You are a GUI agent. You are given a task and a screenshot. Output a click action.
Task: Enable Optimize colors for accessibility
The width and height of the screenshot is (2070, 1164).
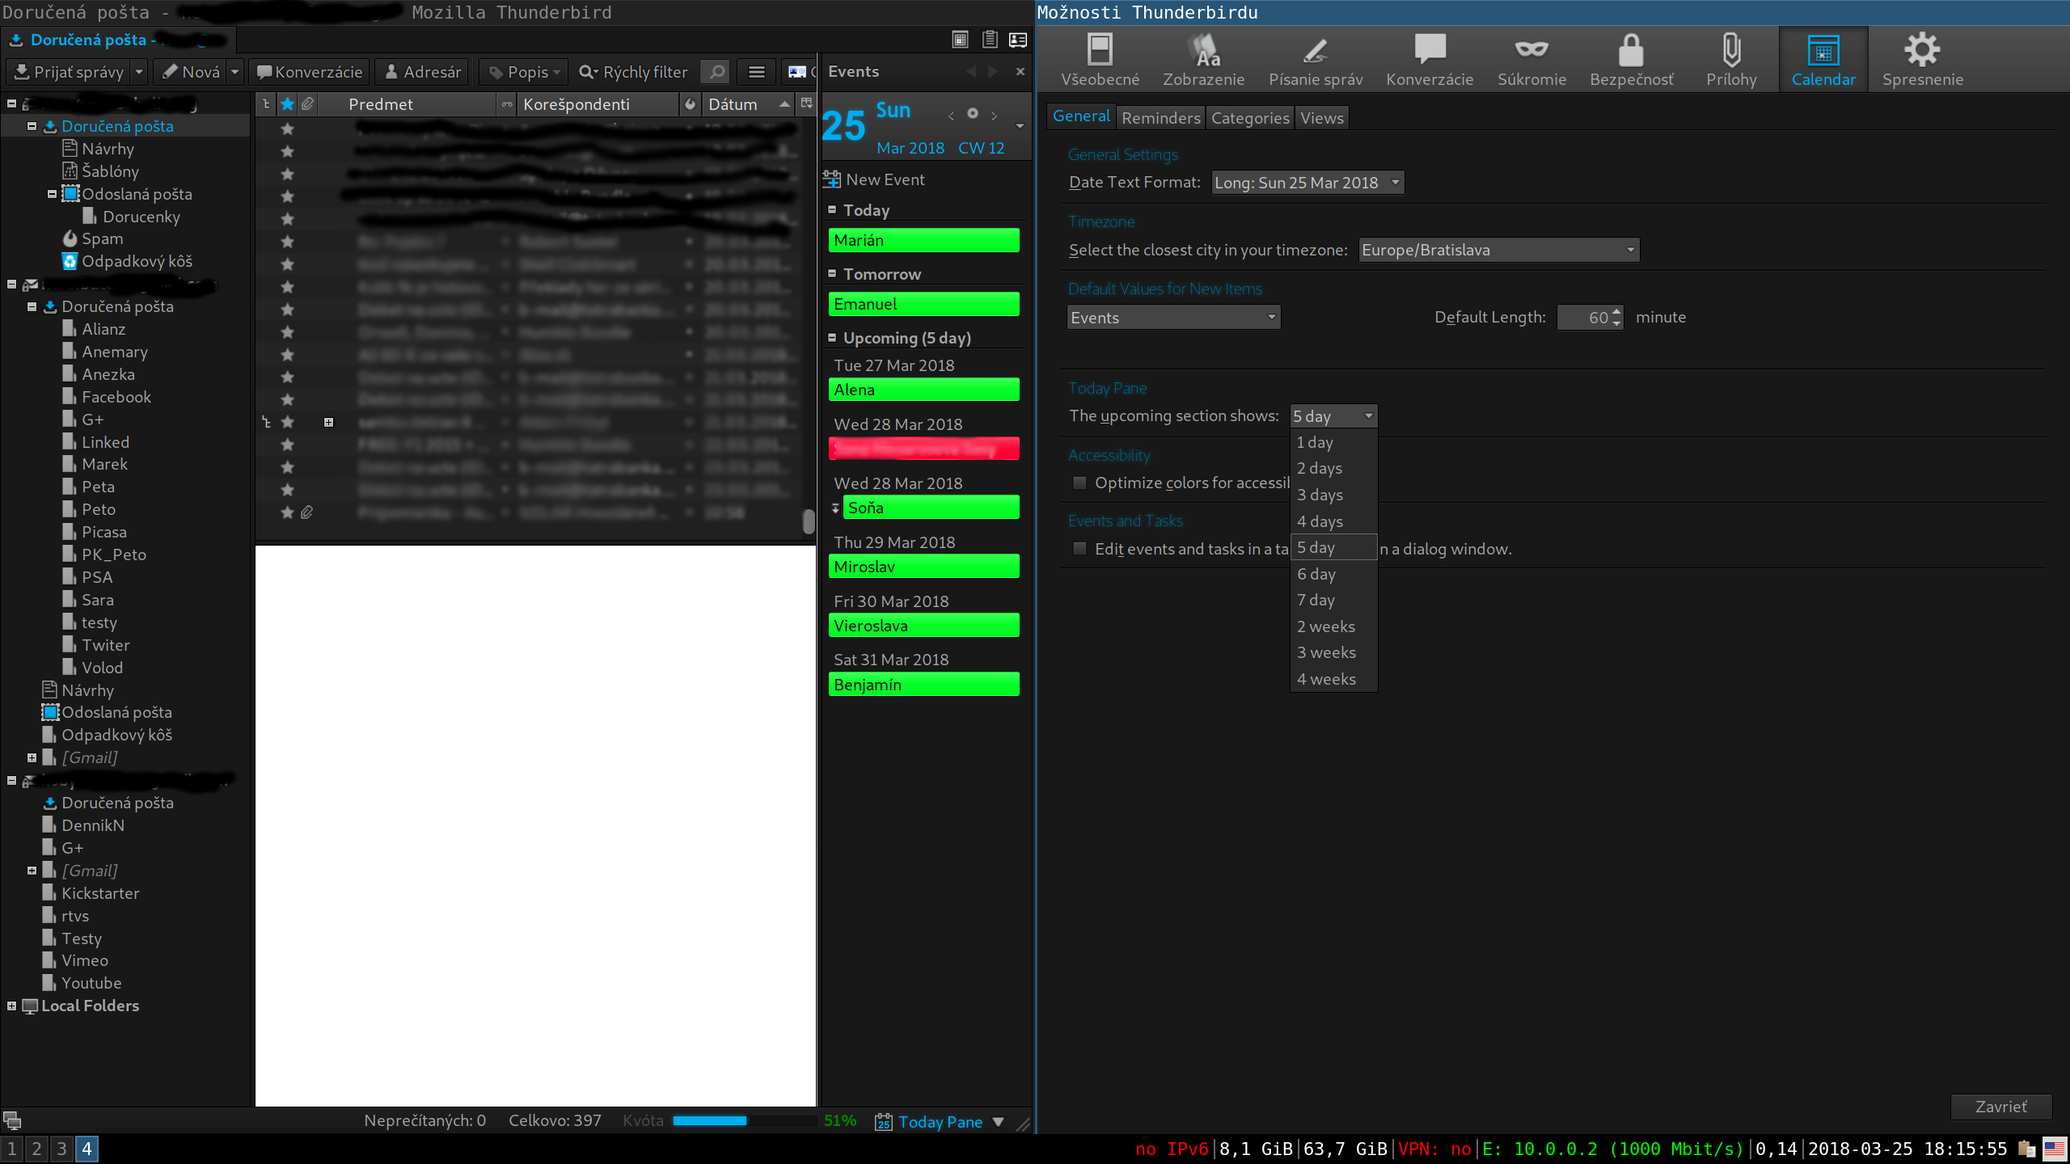(1079, 483)
